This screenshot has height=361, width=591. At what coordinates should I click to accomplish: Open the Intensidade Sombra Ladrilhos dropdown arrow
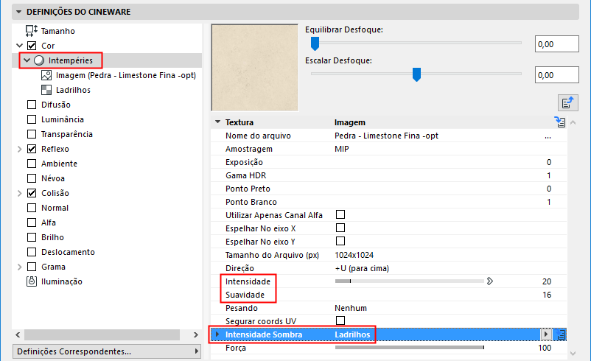546,334
